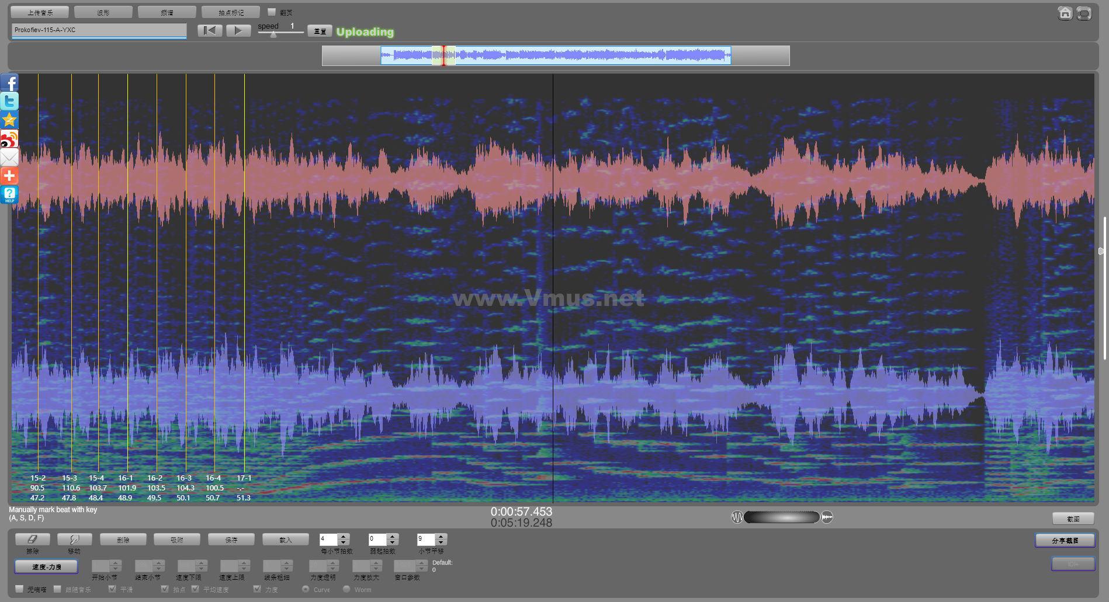Click beat marker line 17-1
This screenshot has width=1109, height=602.
(x=244, y=273)
